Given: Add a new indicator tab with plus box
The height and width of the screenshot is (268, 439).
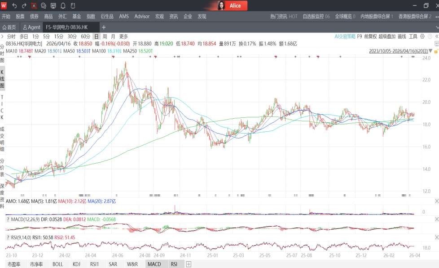Looking at the screenshot, I should coord(189,264).
